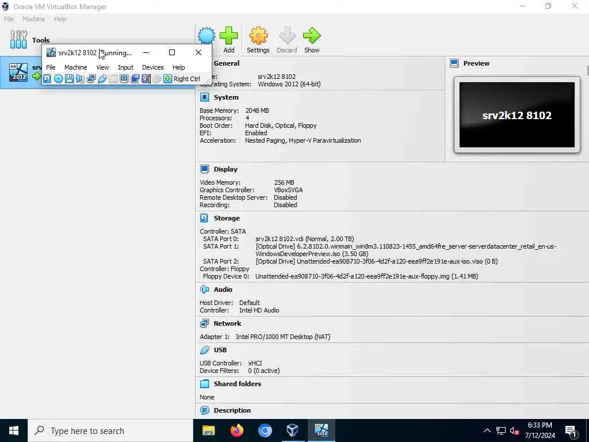Click the details pane vertical scrollbar
This screenshot has height=442, width=589.
pos(587,71)
